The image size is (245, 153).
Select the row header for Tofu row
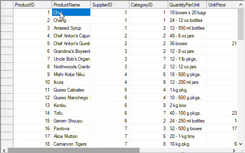tap(7, 113)
